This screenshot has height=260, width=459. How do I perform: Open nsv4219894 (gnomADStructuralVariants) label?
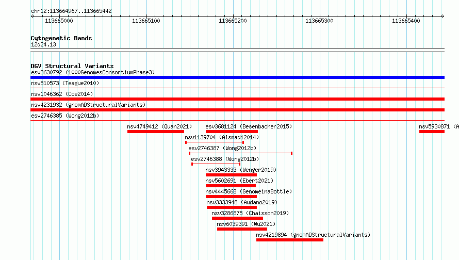(x=313, y=235)
